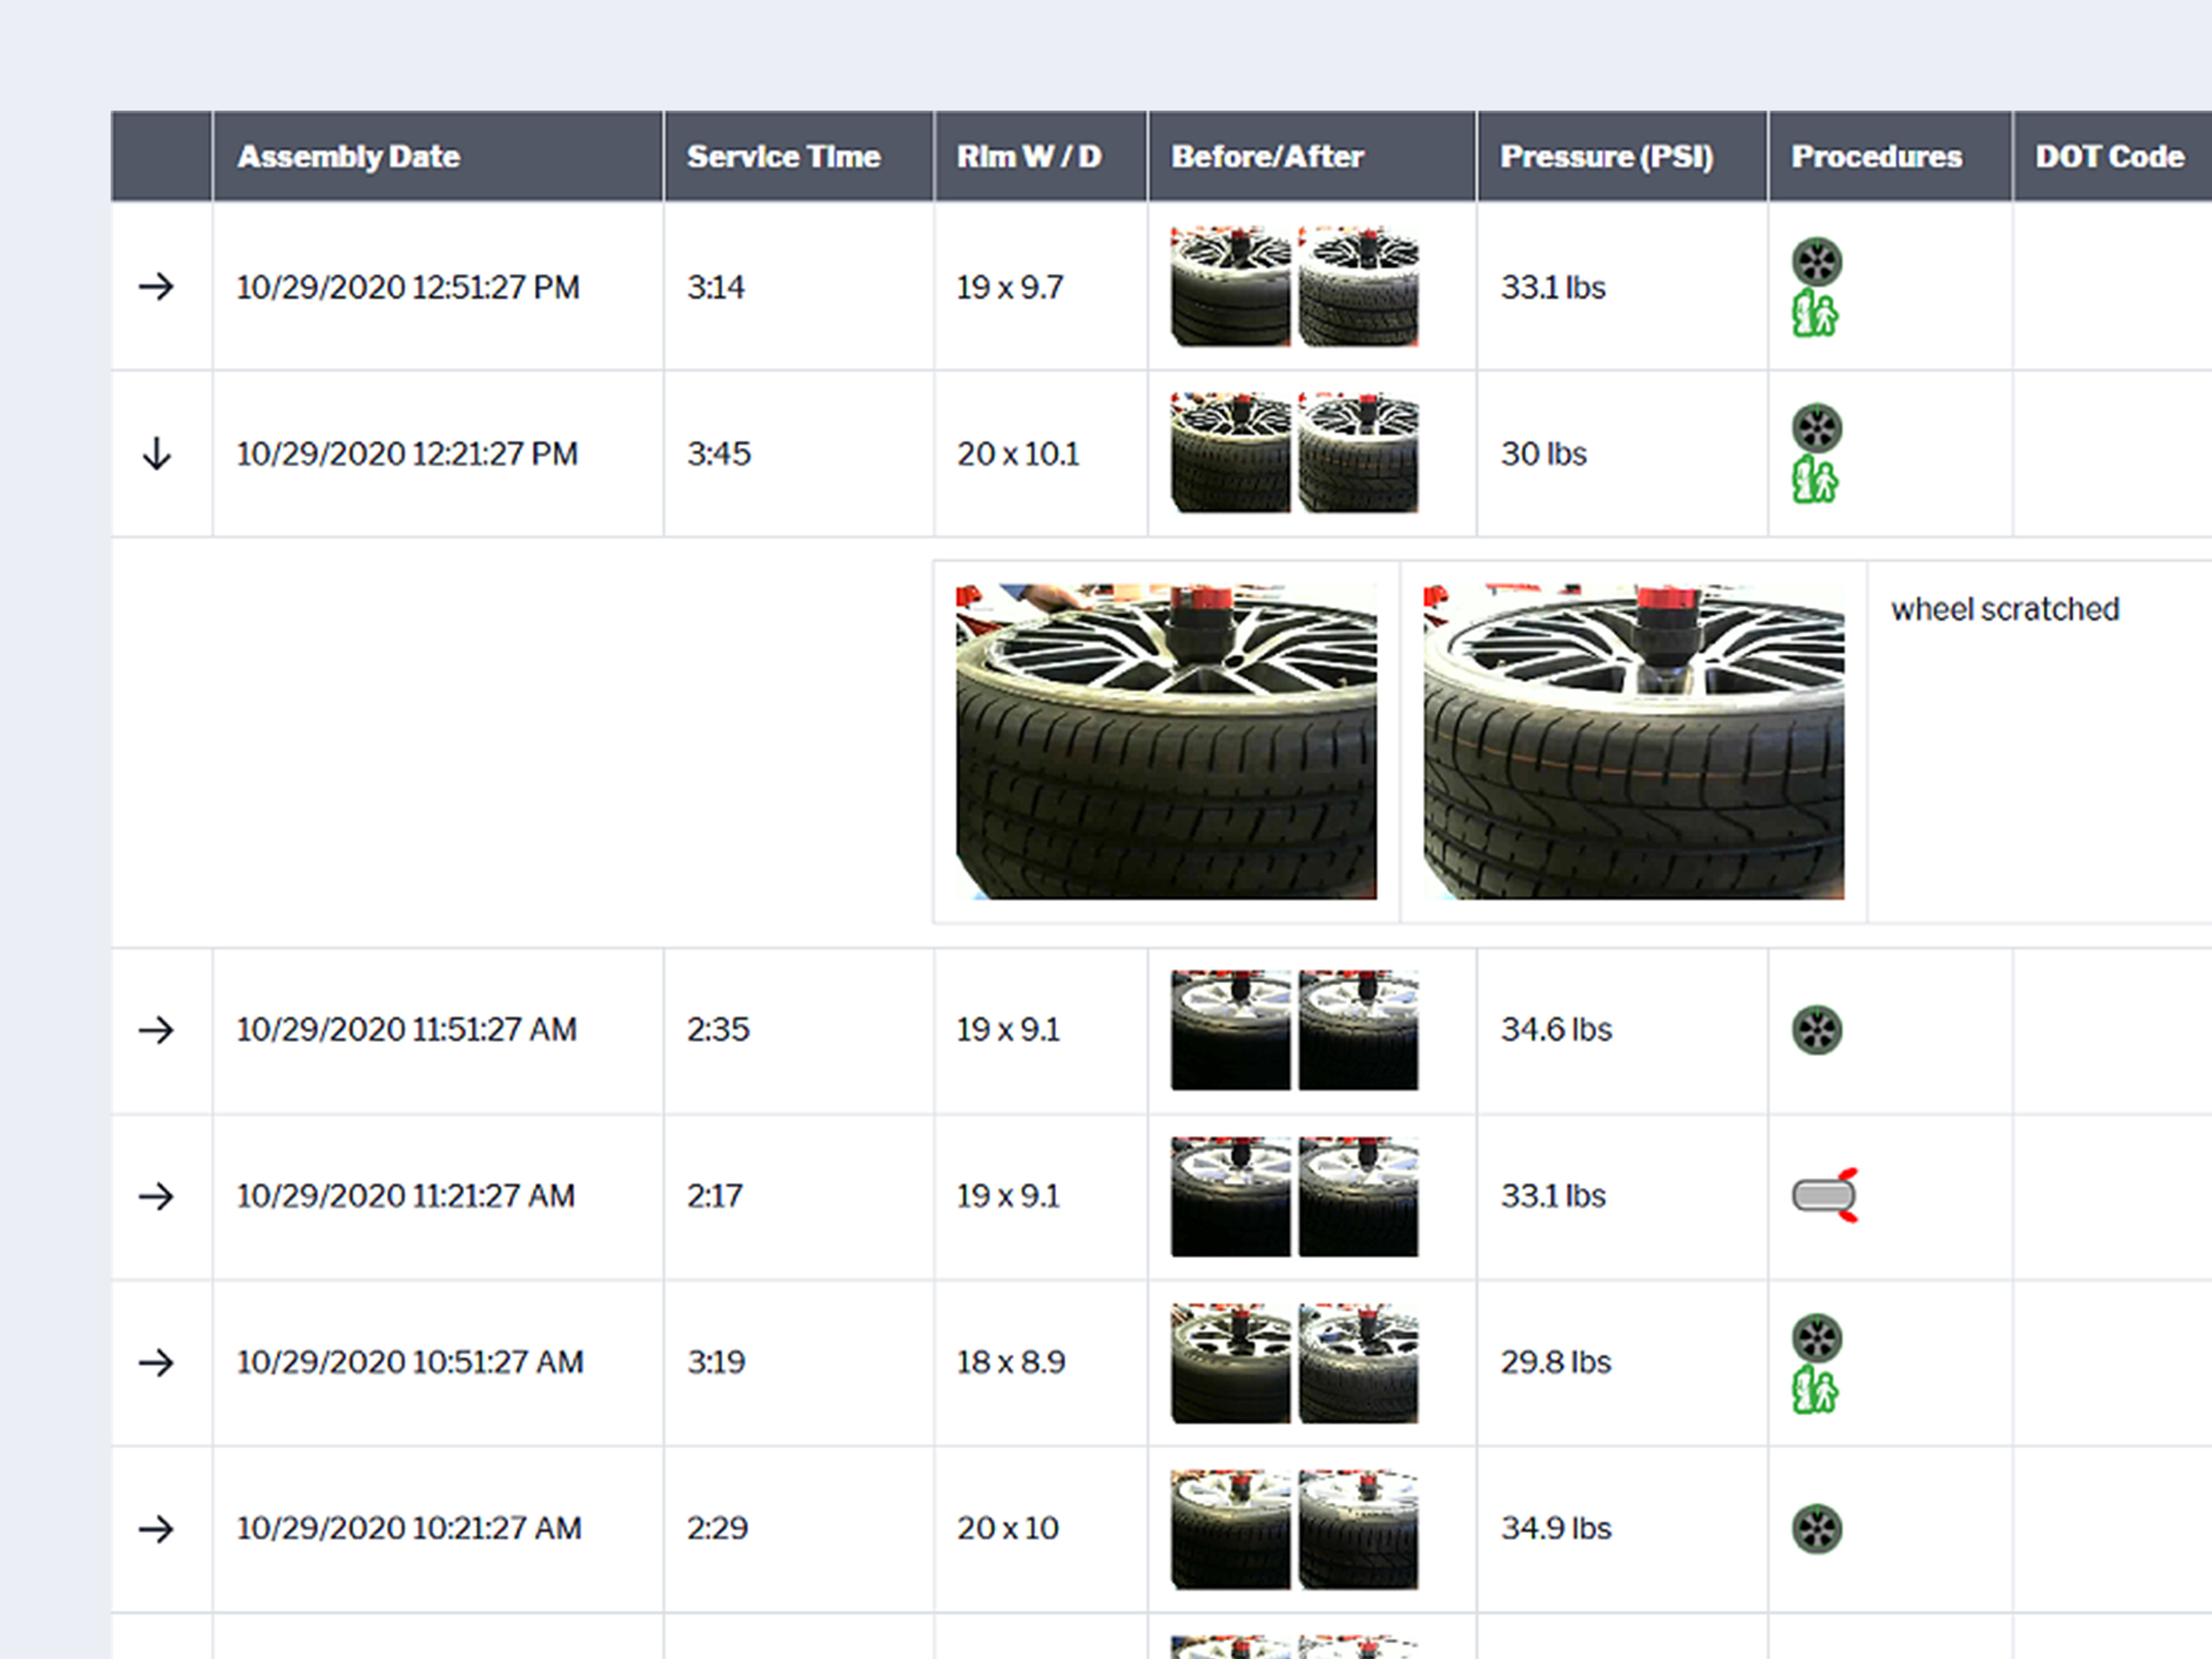
Task: Sort by Assembly Date column header
Action: [x=438, y=156]
